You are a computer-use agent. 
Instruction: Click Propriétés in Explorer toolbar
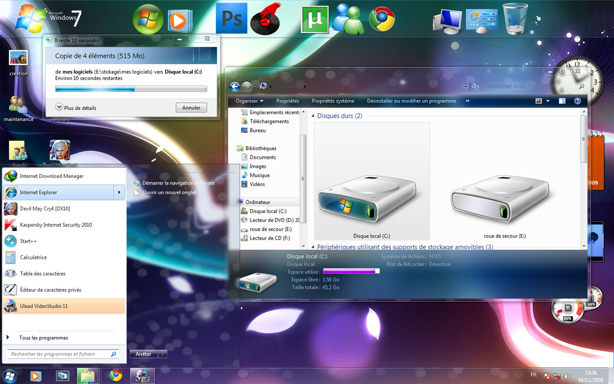coord(287,101)
